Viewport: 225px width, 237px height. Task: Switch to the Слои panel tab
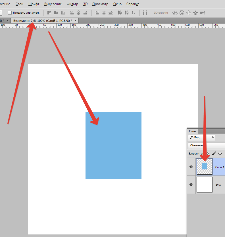click(192, 131)
